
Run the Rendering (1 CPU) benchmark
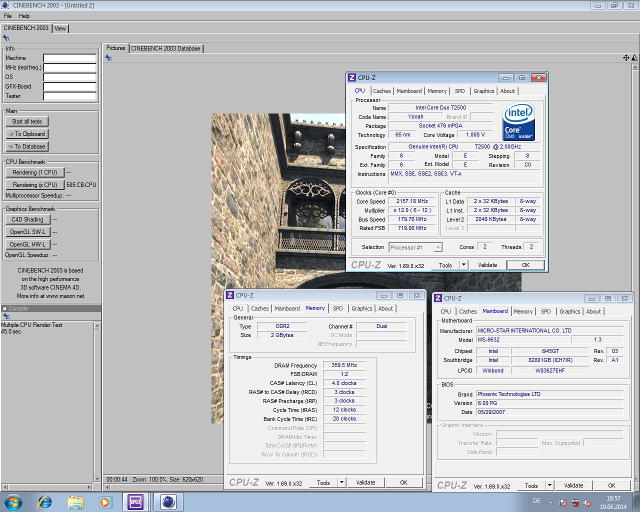(35, 172)
